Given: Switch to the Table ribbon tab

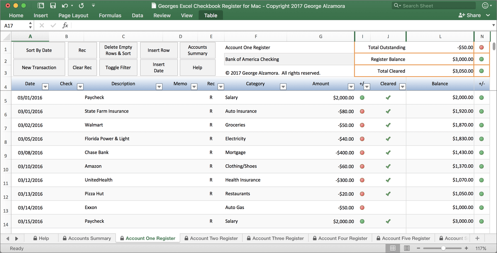Looking at the screenshot, I should [210, 15].
